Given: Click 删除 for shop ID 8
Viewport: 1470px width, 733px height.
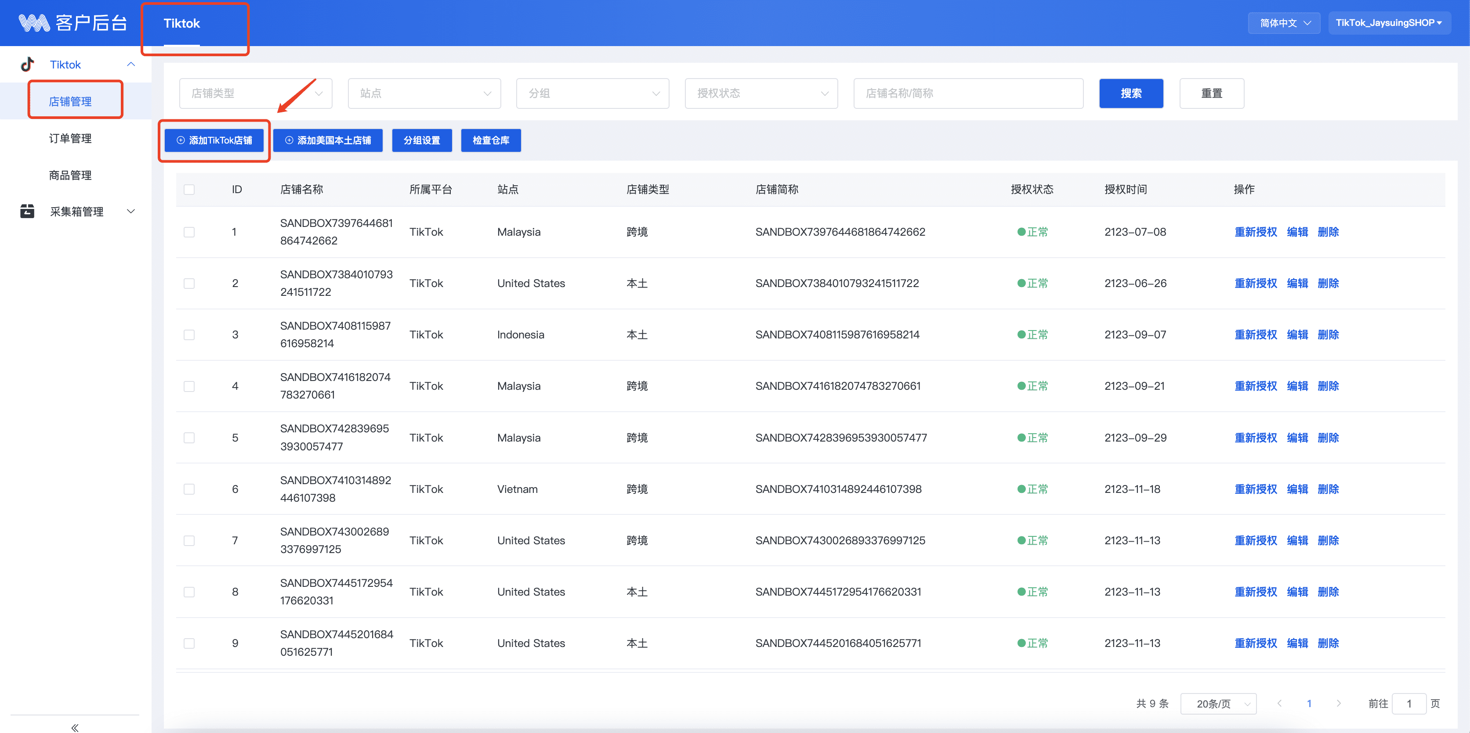Looking at the screenshot, I should click(1328, 592).
